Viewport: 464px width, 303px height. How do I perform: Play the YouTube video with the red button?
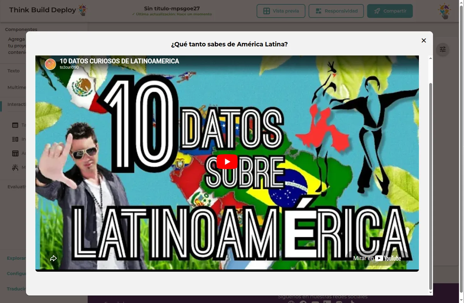227,162
